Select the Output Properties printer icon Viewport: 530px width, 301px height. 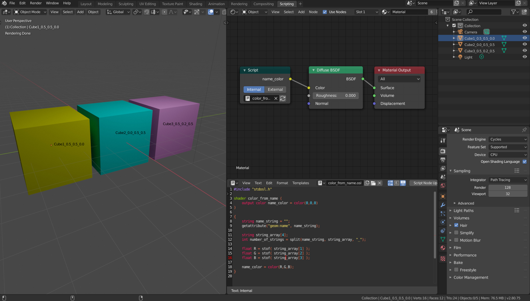point(443,160)
